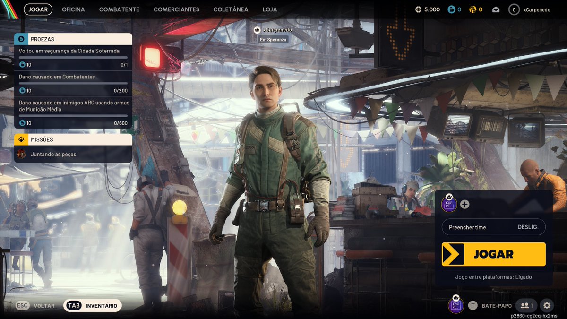Click the ESC key hint
The image size is (567, 319).
coord(23,306)
